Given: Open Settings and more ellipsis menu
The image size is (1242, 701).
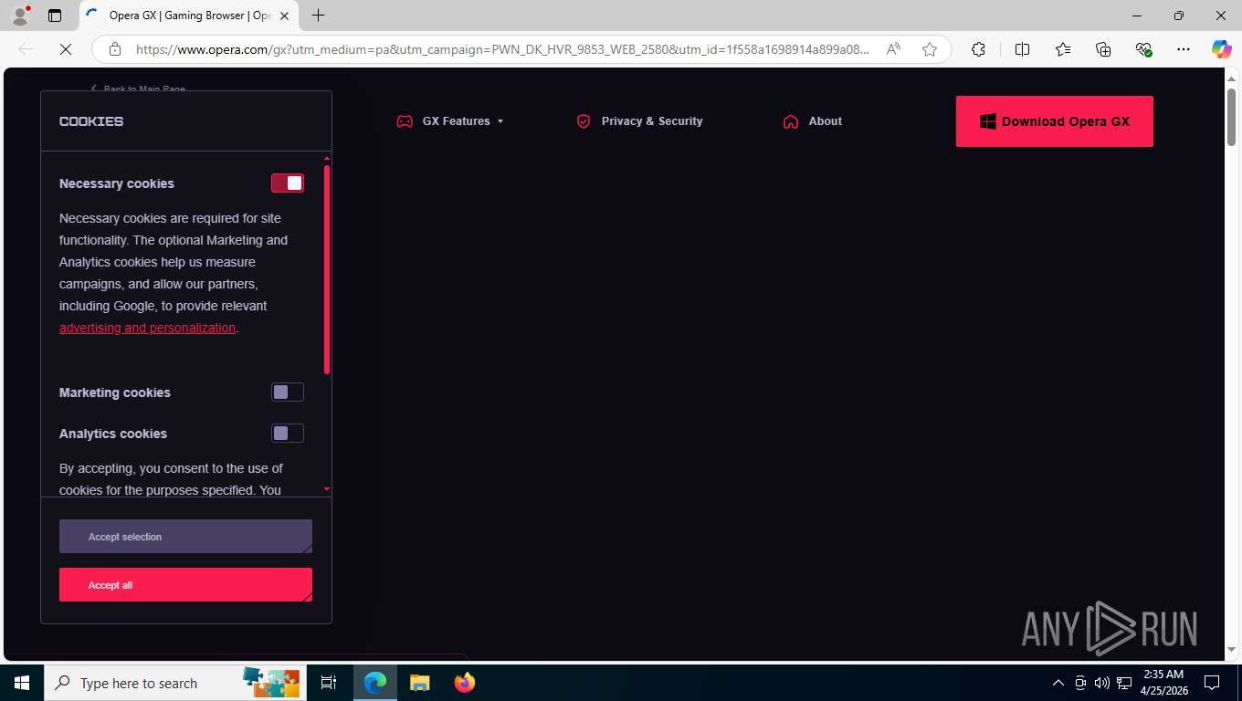Looking at the screenshot, I should [1184, 49].
